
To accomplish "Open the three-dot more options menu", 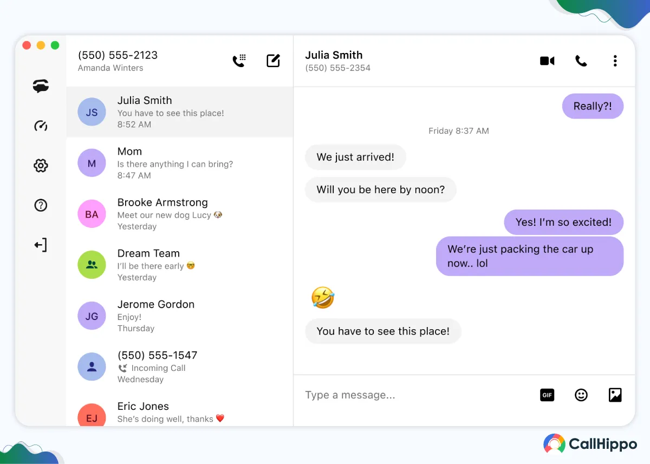I will [615, 61].
